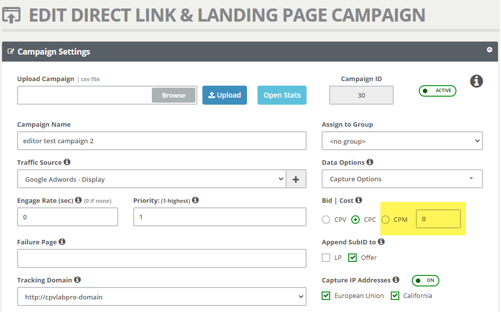
Task: Add a new traffic source with plus button
Action: [296, 179]
